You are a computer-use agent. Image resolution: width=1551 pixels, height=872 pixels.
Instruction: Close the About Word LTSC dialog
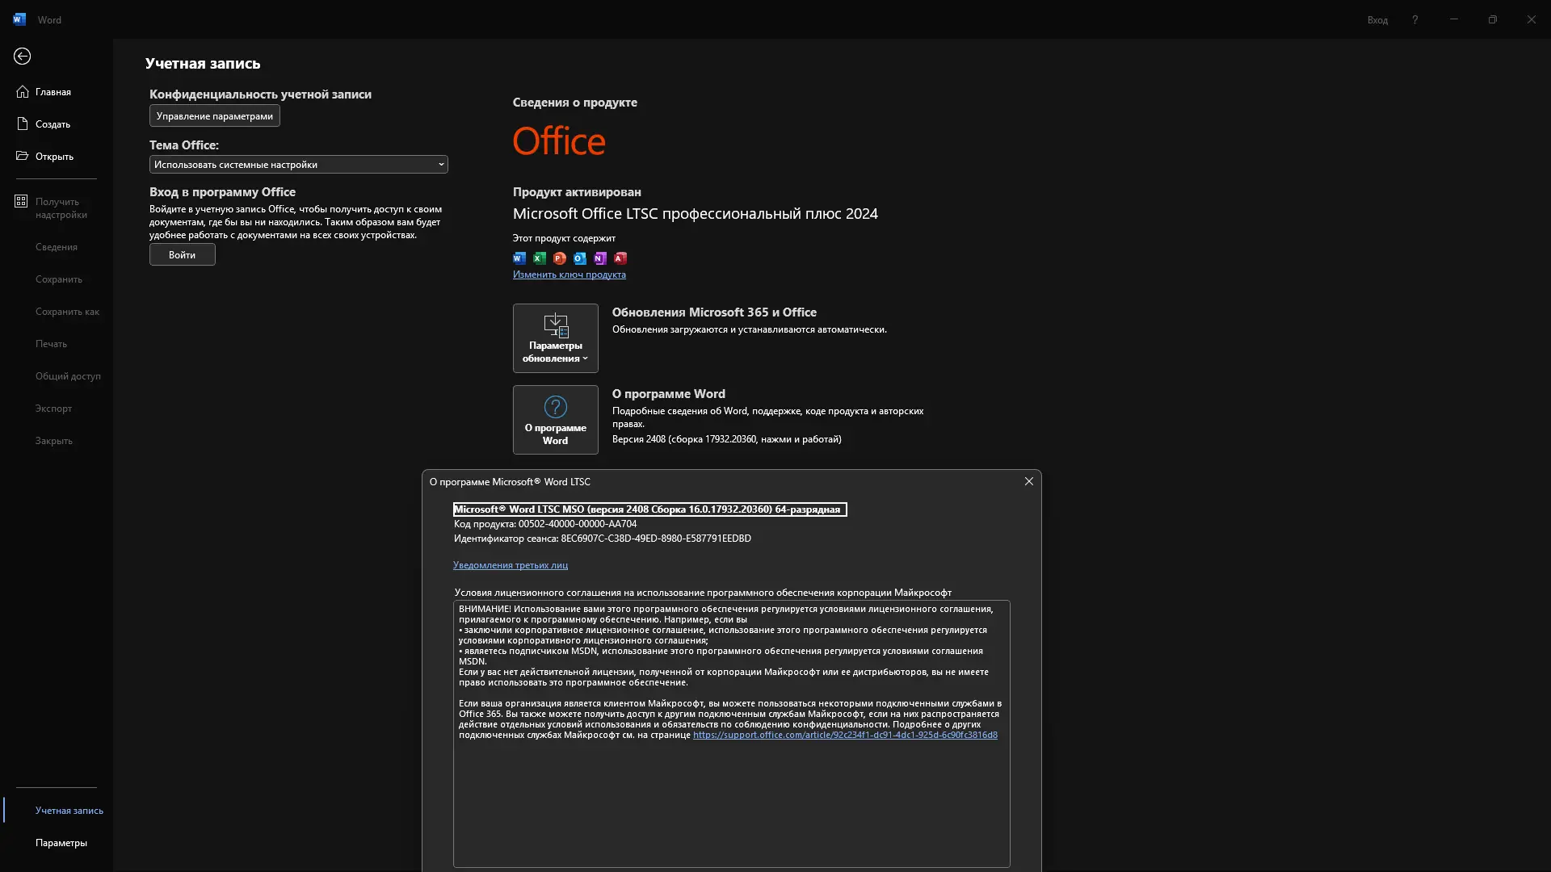[1028, 481]
